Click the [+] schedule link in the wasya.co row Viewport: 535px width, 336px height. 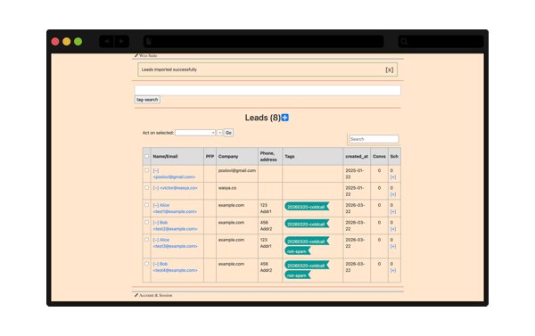click(393, 194)
